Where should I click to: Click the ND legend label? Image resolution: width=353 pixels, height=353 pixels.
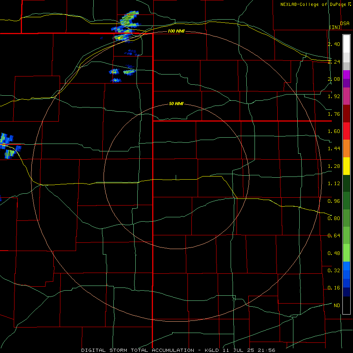pos(337,306)
